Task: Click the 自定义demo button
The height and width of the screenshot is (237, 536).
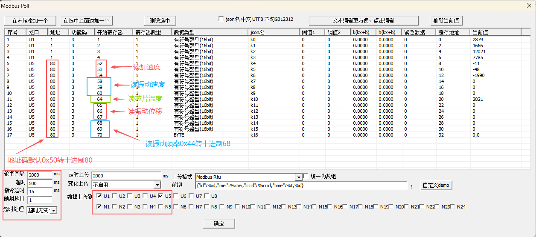Action: (x=436, y=185)
